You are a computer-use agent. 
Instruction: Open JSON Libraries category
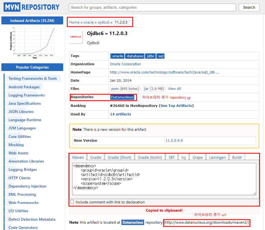[x=21, y=112]
